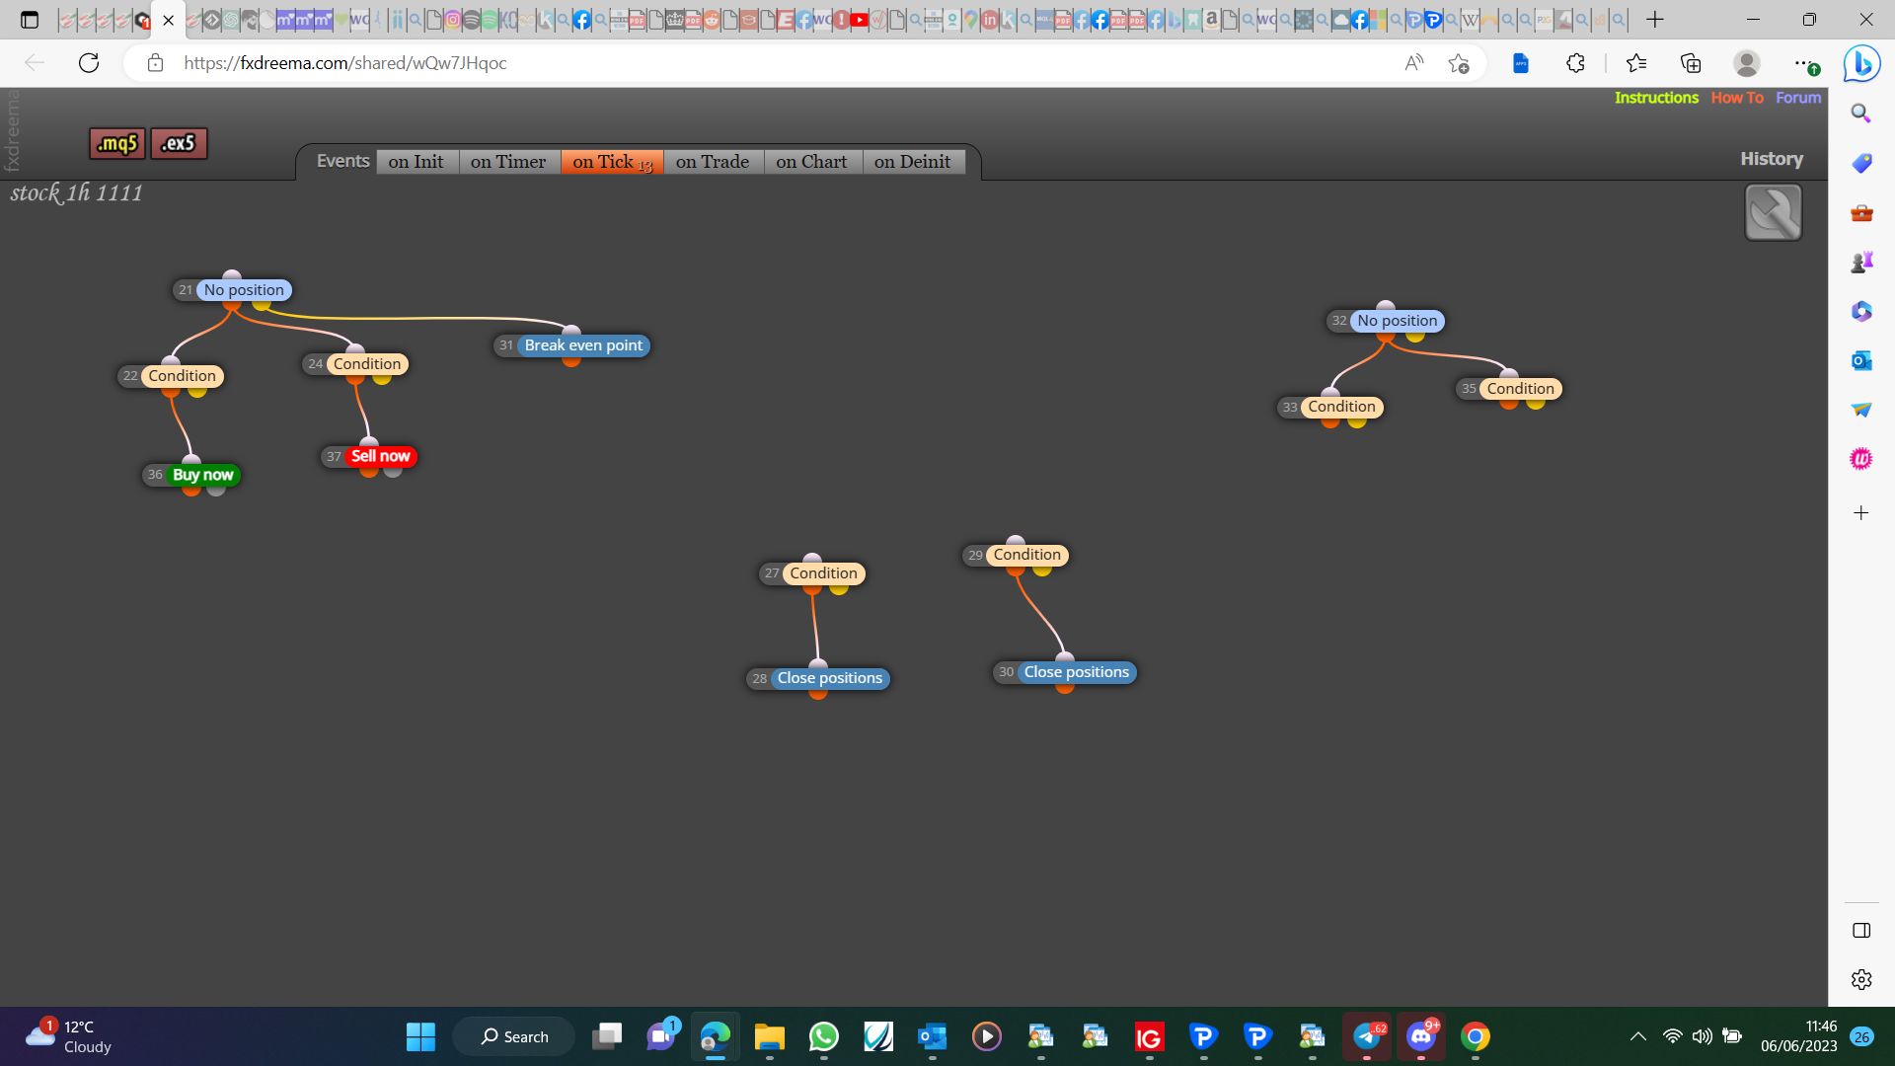The height and width of the screenshot is (1066, 1895).
Task: Download the .mq5 source file
Action: click(x=117, y=143)
